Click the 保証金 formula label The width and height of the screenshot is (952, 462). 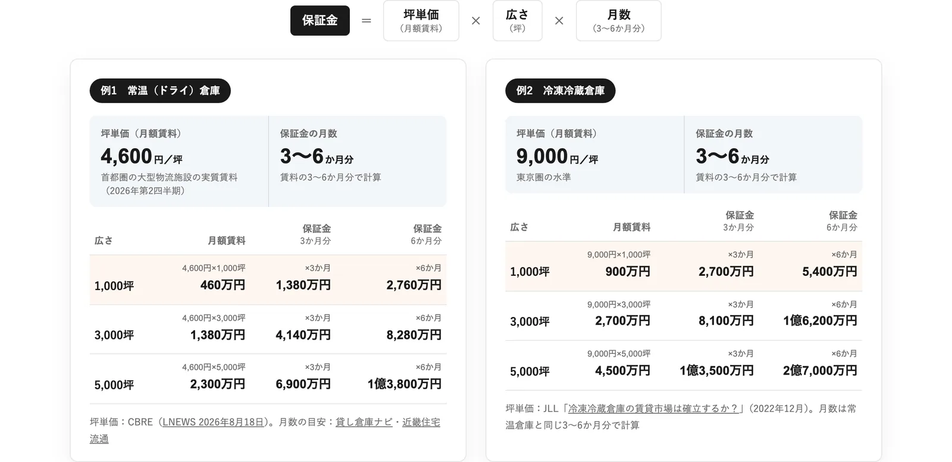point(320,21)
